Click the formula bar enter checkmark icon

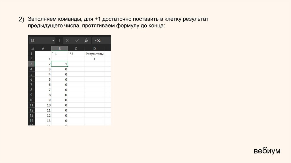pyautogui.click(x=77, y=41)
